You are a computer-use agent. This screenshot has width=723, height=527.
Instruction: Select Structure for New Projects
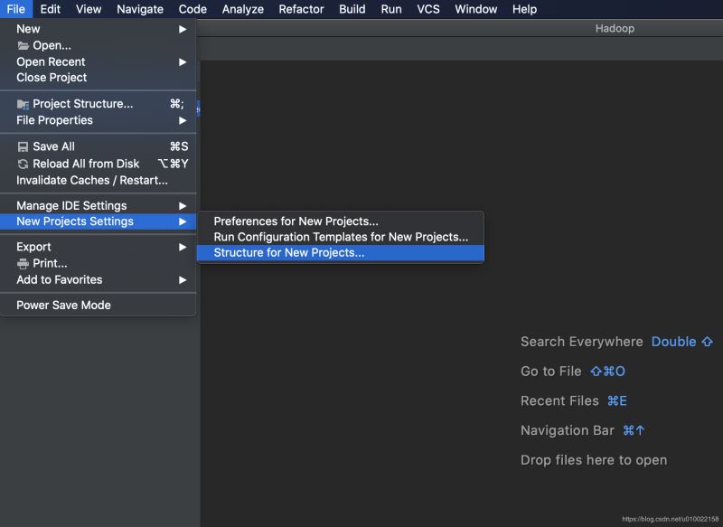pos(289,253)
